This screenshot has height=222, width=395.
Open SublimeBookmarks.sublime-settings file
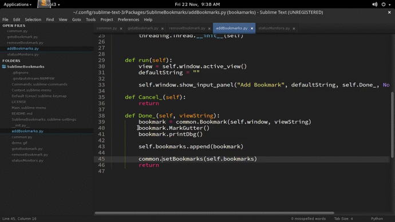44,120
